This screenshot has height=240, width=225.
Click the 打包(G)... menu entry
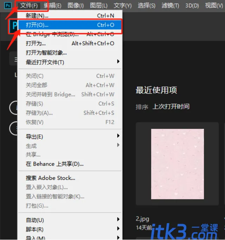click(70, 206)
